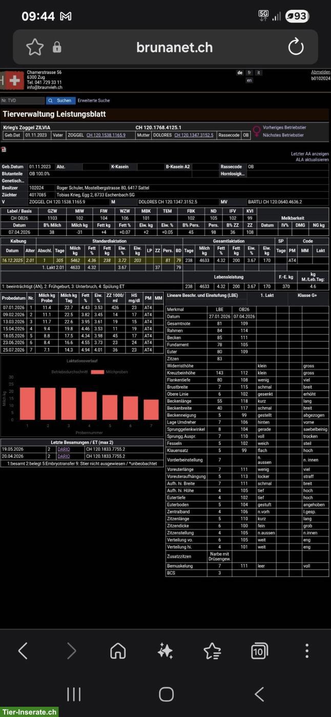Image resolution: width=331 pixels, height=717 pixels.
Task: Click the small PDF icon below header
Action: click(4, 149)
